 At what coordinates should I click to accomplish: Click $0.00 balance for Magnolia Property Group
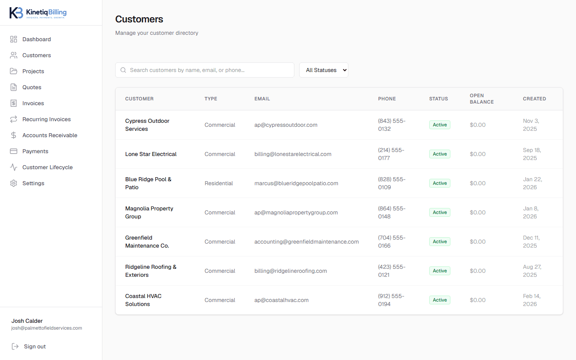pyautogui.click(x=478, y=212)
